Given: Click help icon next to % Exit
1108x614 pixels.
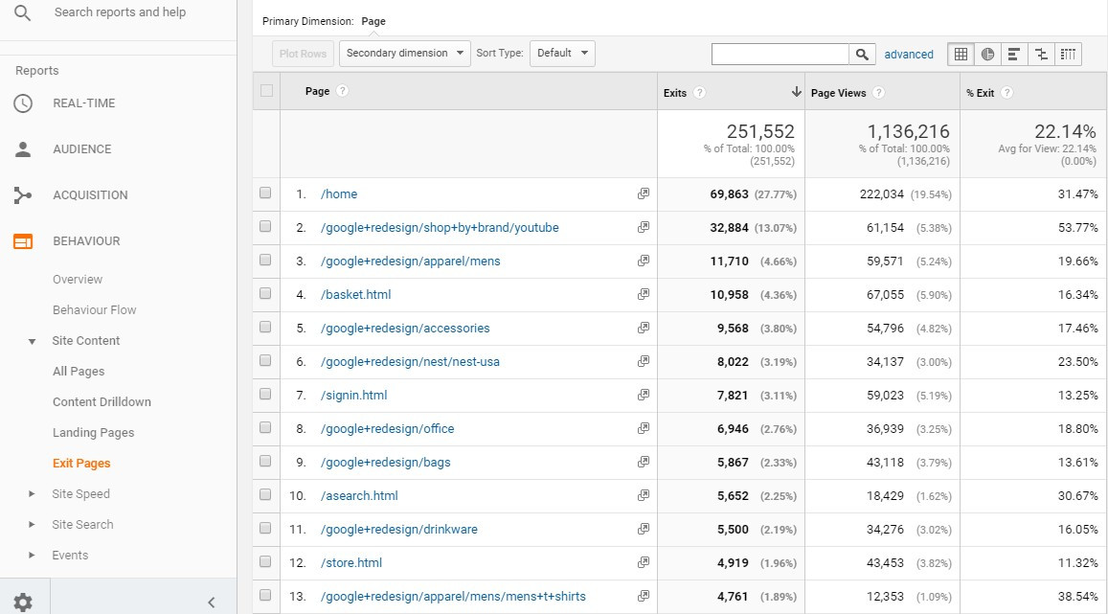Looking at the screenshot, I should point(1006,93).
